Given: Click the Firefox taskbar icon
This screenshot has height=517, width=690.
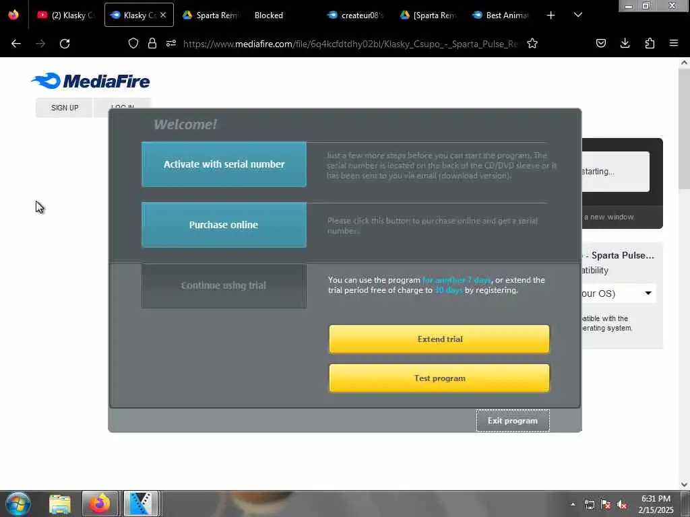Looking at the screenshot, I should tap(100, 504).
